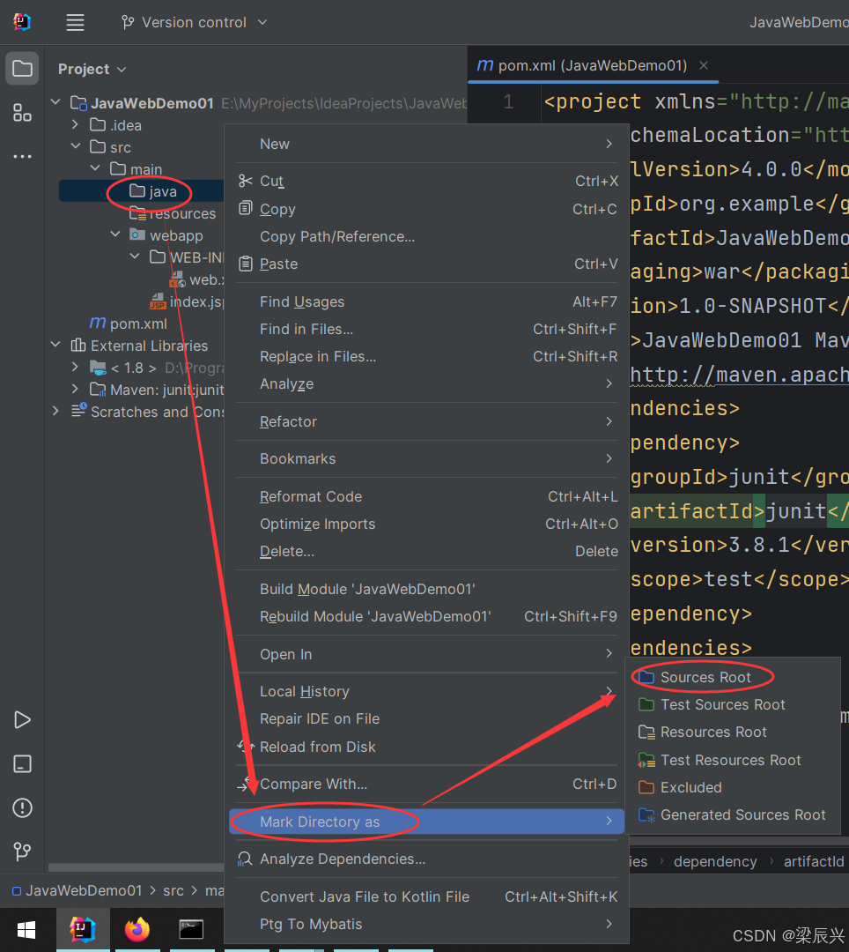Expand the 1.8 JDK library node

tap(75, 368)
